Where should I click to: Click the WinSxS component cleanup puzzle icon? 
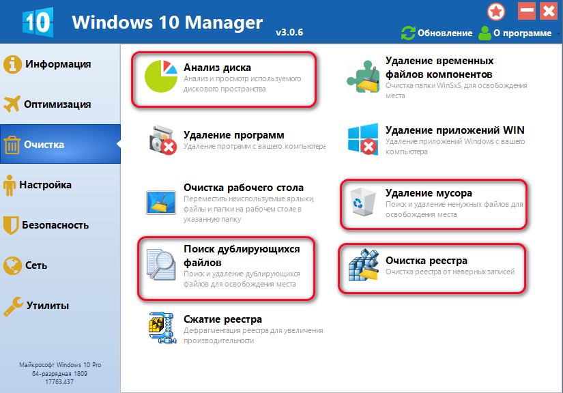[362, 76]
